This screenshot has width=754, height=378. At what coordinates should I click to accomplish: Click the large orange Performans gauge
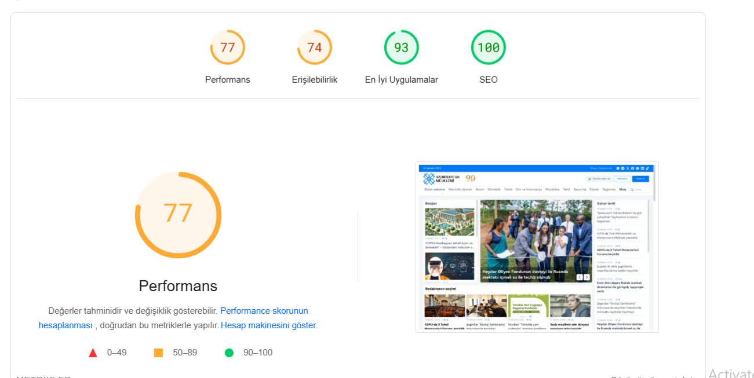(178, 214)
